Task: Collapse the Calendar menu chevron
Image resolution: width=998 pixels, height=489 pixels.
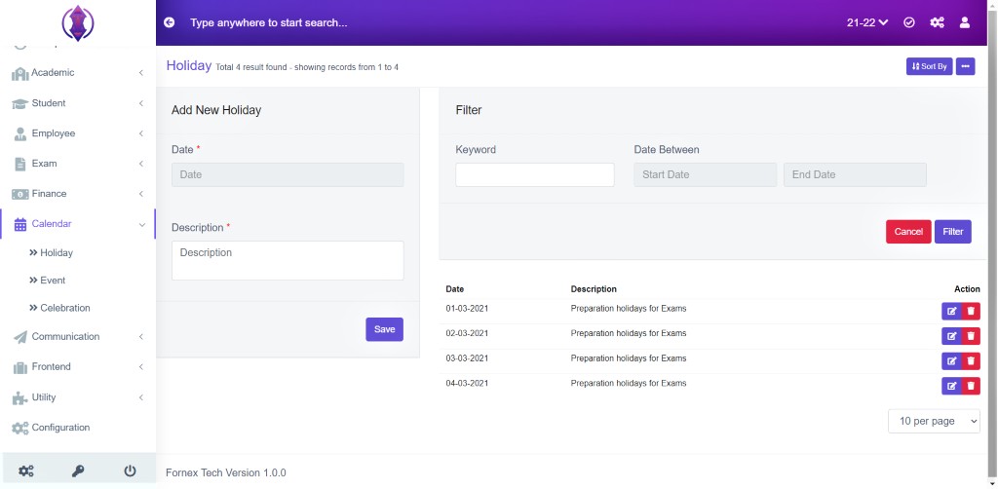Action: point(142,224)
